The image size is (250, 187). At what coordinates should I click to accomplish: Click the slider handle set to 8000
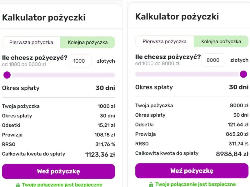click(x=243, y=74)
